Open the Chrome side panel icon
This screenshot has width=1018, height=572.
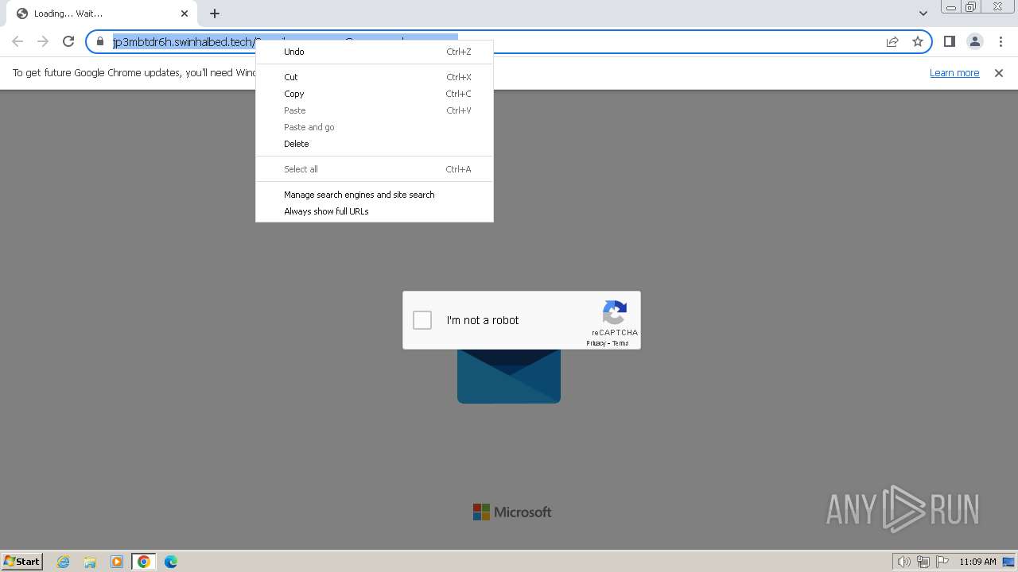pos(949,41)
